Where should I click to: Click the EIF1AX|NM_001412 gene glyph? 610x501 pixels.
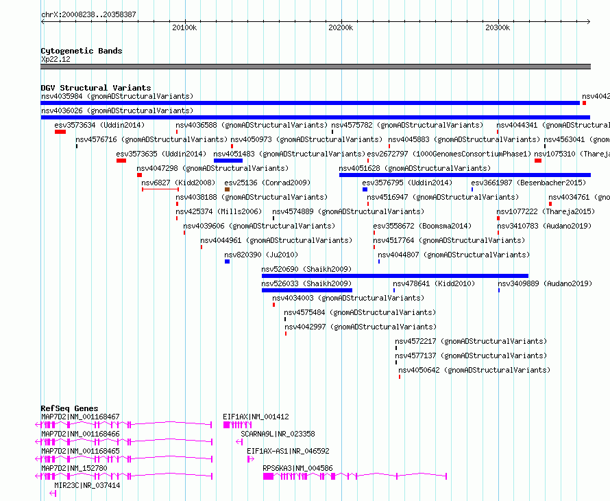[x=237, y=425]
